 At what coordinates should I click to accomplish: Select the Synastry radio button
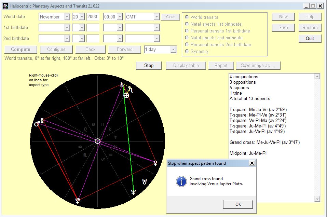pos(187,51)
